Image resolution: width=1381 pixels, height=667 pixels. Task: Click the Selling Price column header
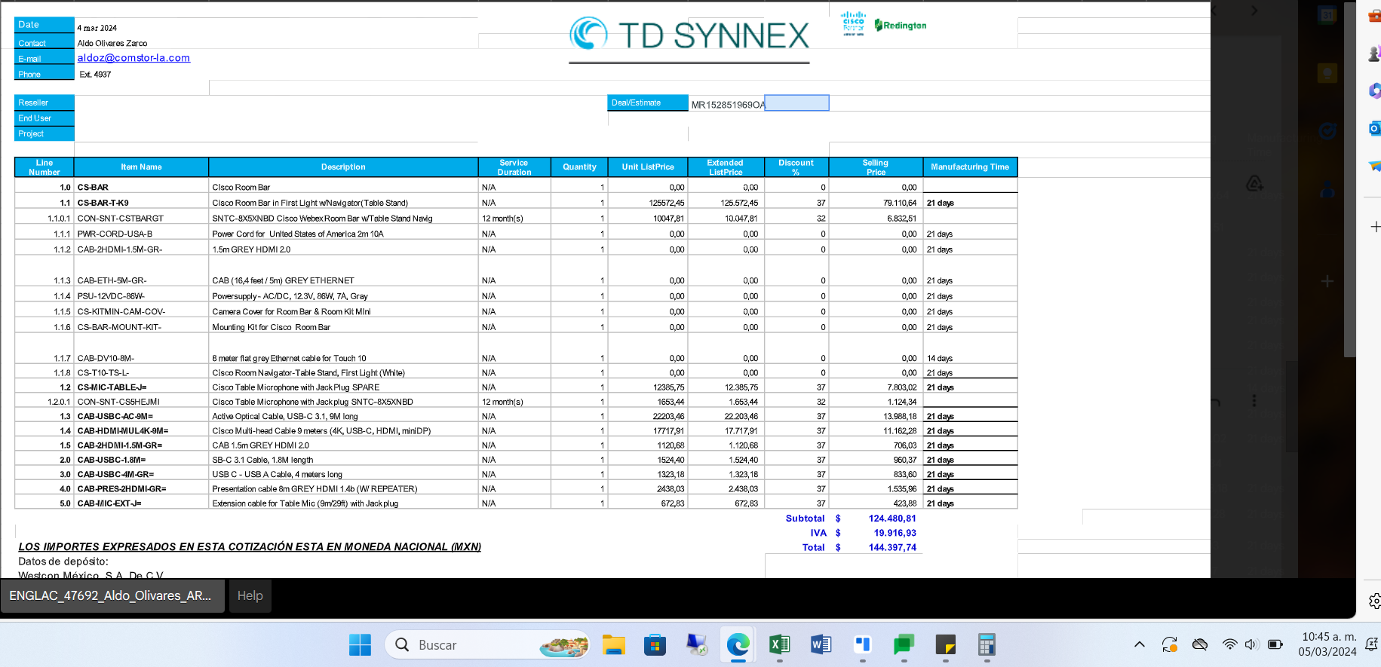tap(876, 167)
